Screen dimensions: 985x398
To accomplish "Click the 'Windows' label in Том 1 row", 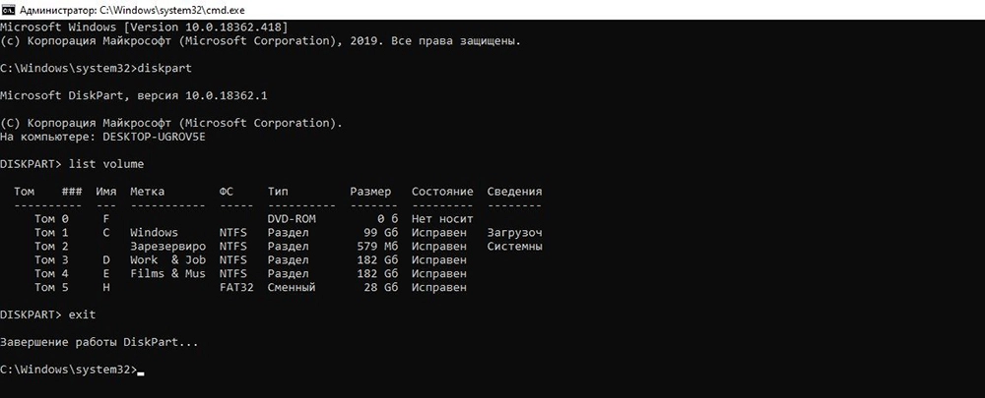I will [154, 232].
